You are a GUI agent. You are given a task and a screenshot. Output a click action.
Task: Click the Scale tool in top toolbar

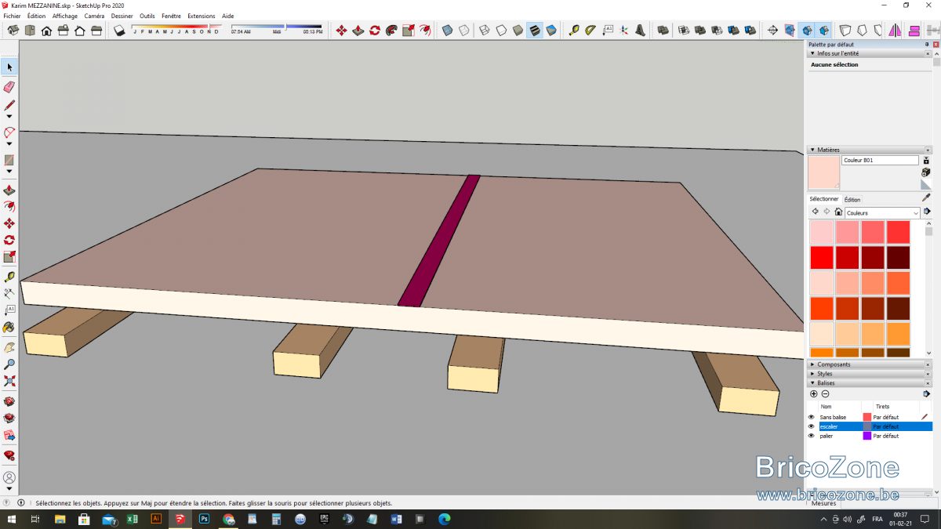[409, 31]
